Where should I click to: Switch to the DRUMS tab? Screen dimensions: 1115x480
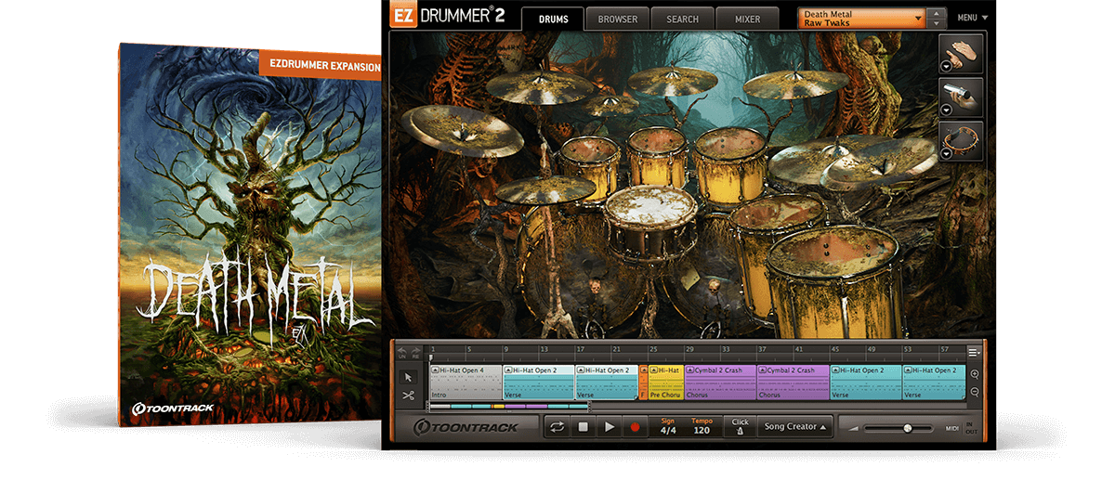[553, 19]
